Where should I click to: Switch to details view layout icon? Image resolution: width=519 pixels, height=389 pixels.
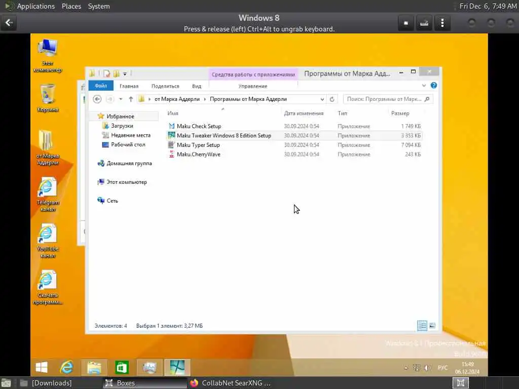422,326
